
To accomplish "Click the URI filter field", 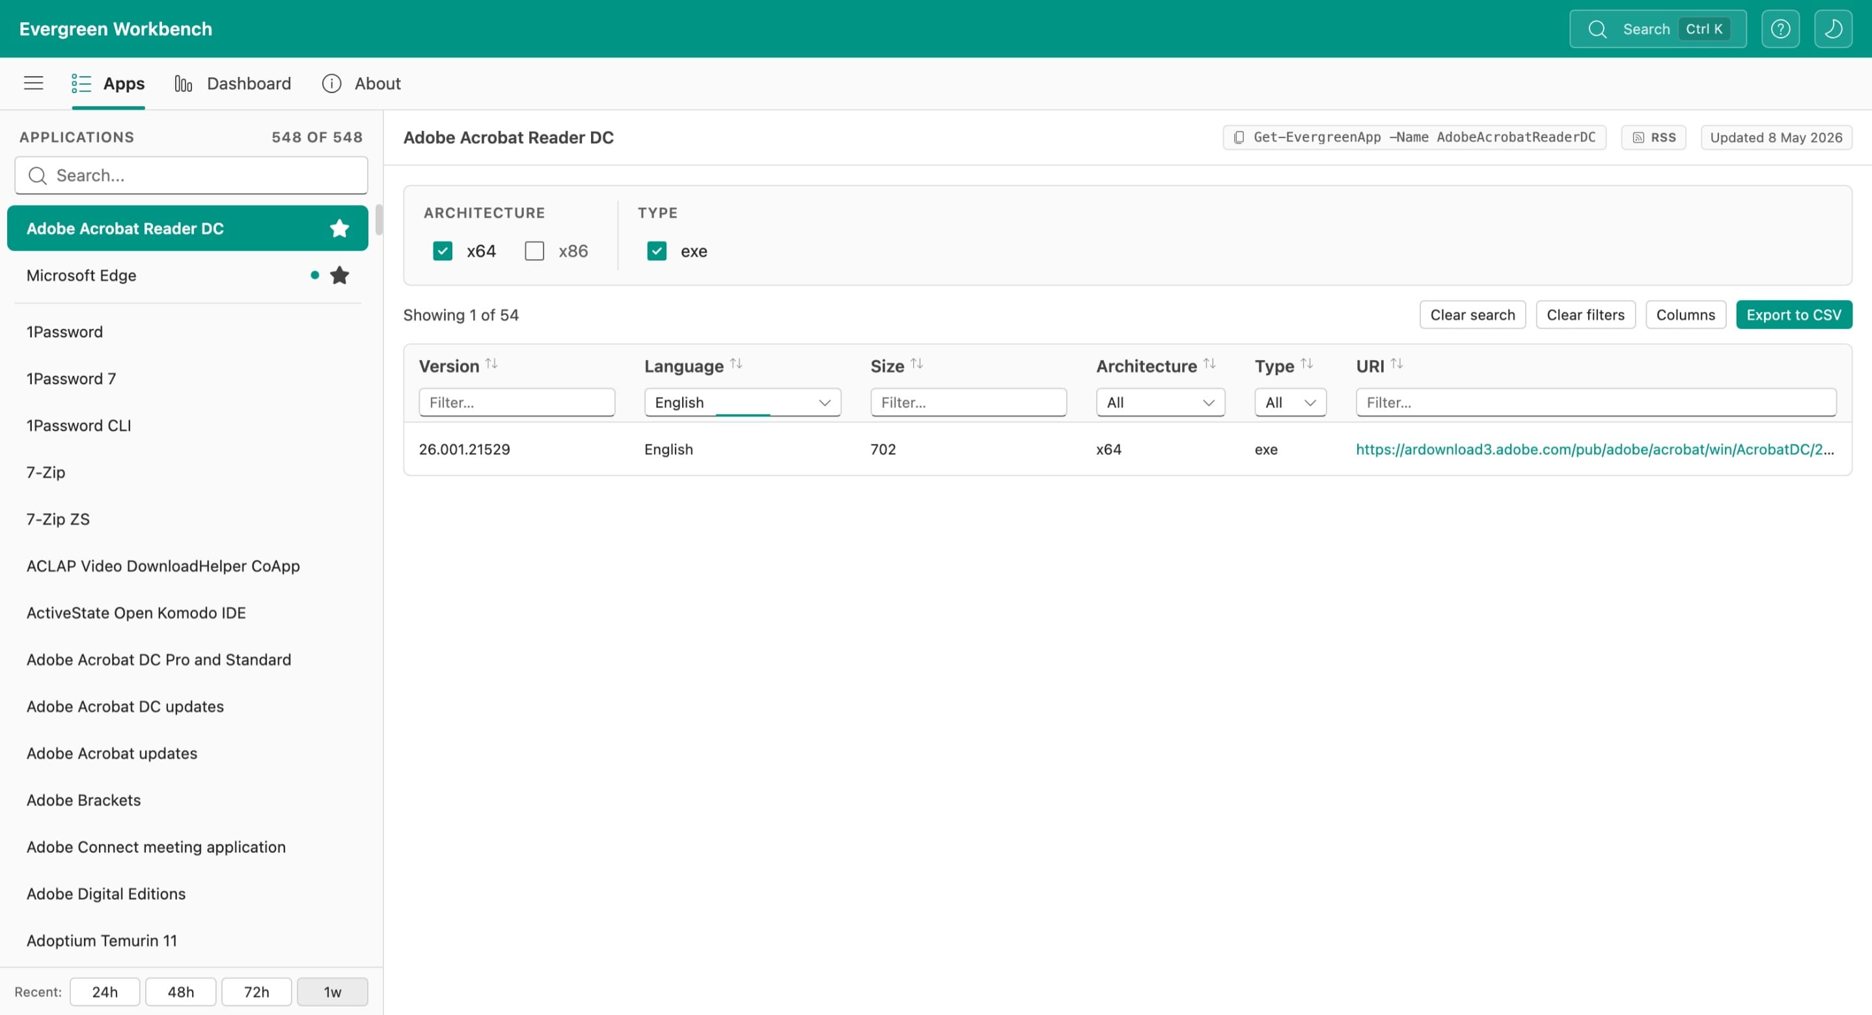I will 1596,402.
